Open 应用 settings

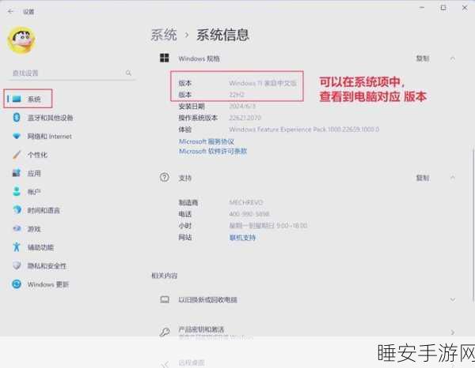tap(34, 174)
